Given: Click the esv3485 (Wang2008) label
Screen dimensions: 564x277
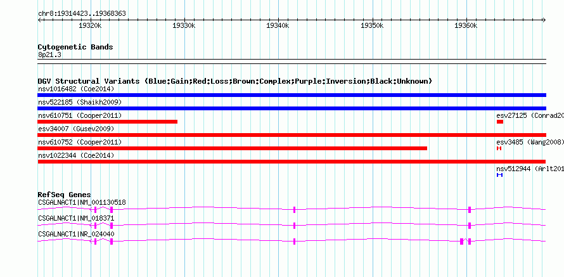Looking at the screenshot, I should pyautogui.click(x=530, y=142).
